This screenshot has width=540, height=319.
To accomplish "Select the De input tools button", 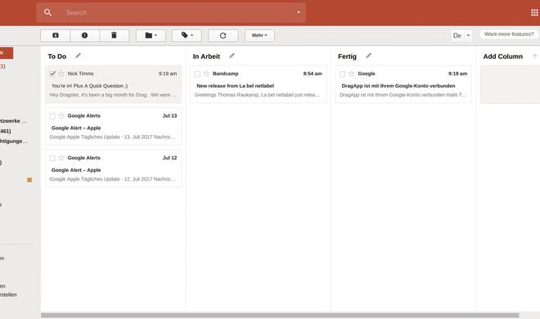I will [457, 35].
